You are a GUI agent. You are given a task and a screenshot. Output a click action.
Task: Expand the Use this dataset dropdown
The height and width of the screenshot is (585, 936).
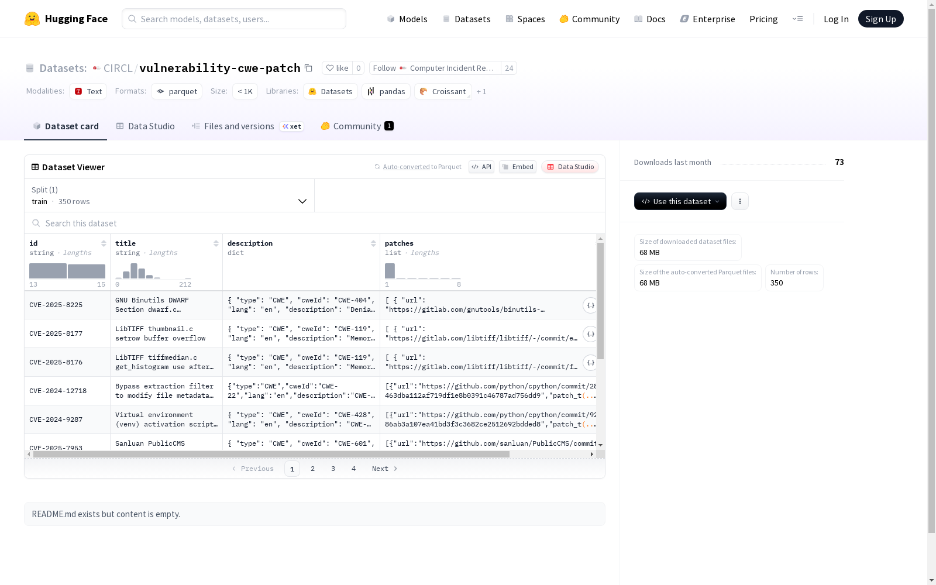pyautogui.click(x=680, y=201)
